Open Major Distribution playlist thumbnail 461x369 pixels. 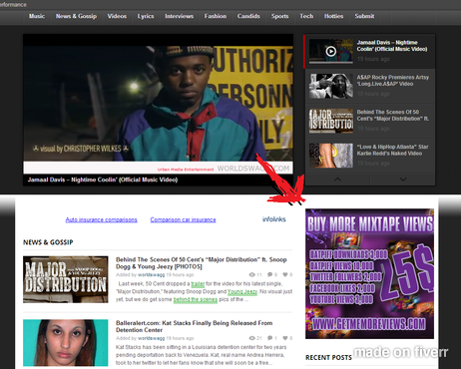(331, 121)
